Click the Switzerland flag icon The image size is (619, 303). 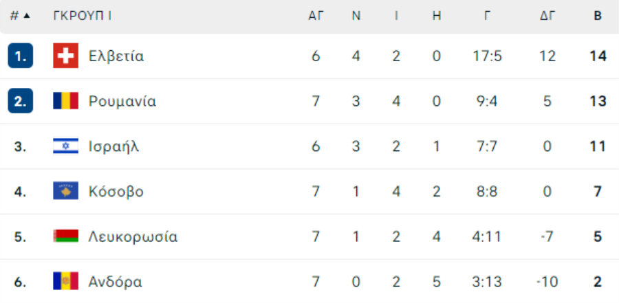[65, 56]
